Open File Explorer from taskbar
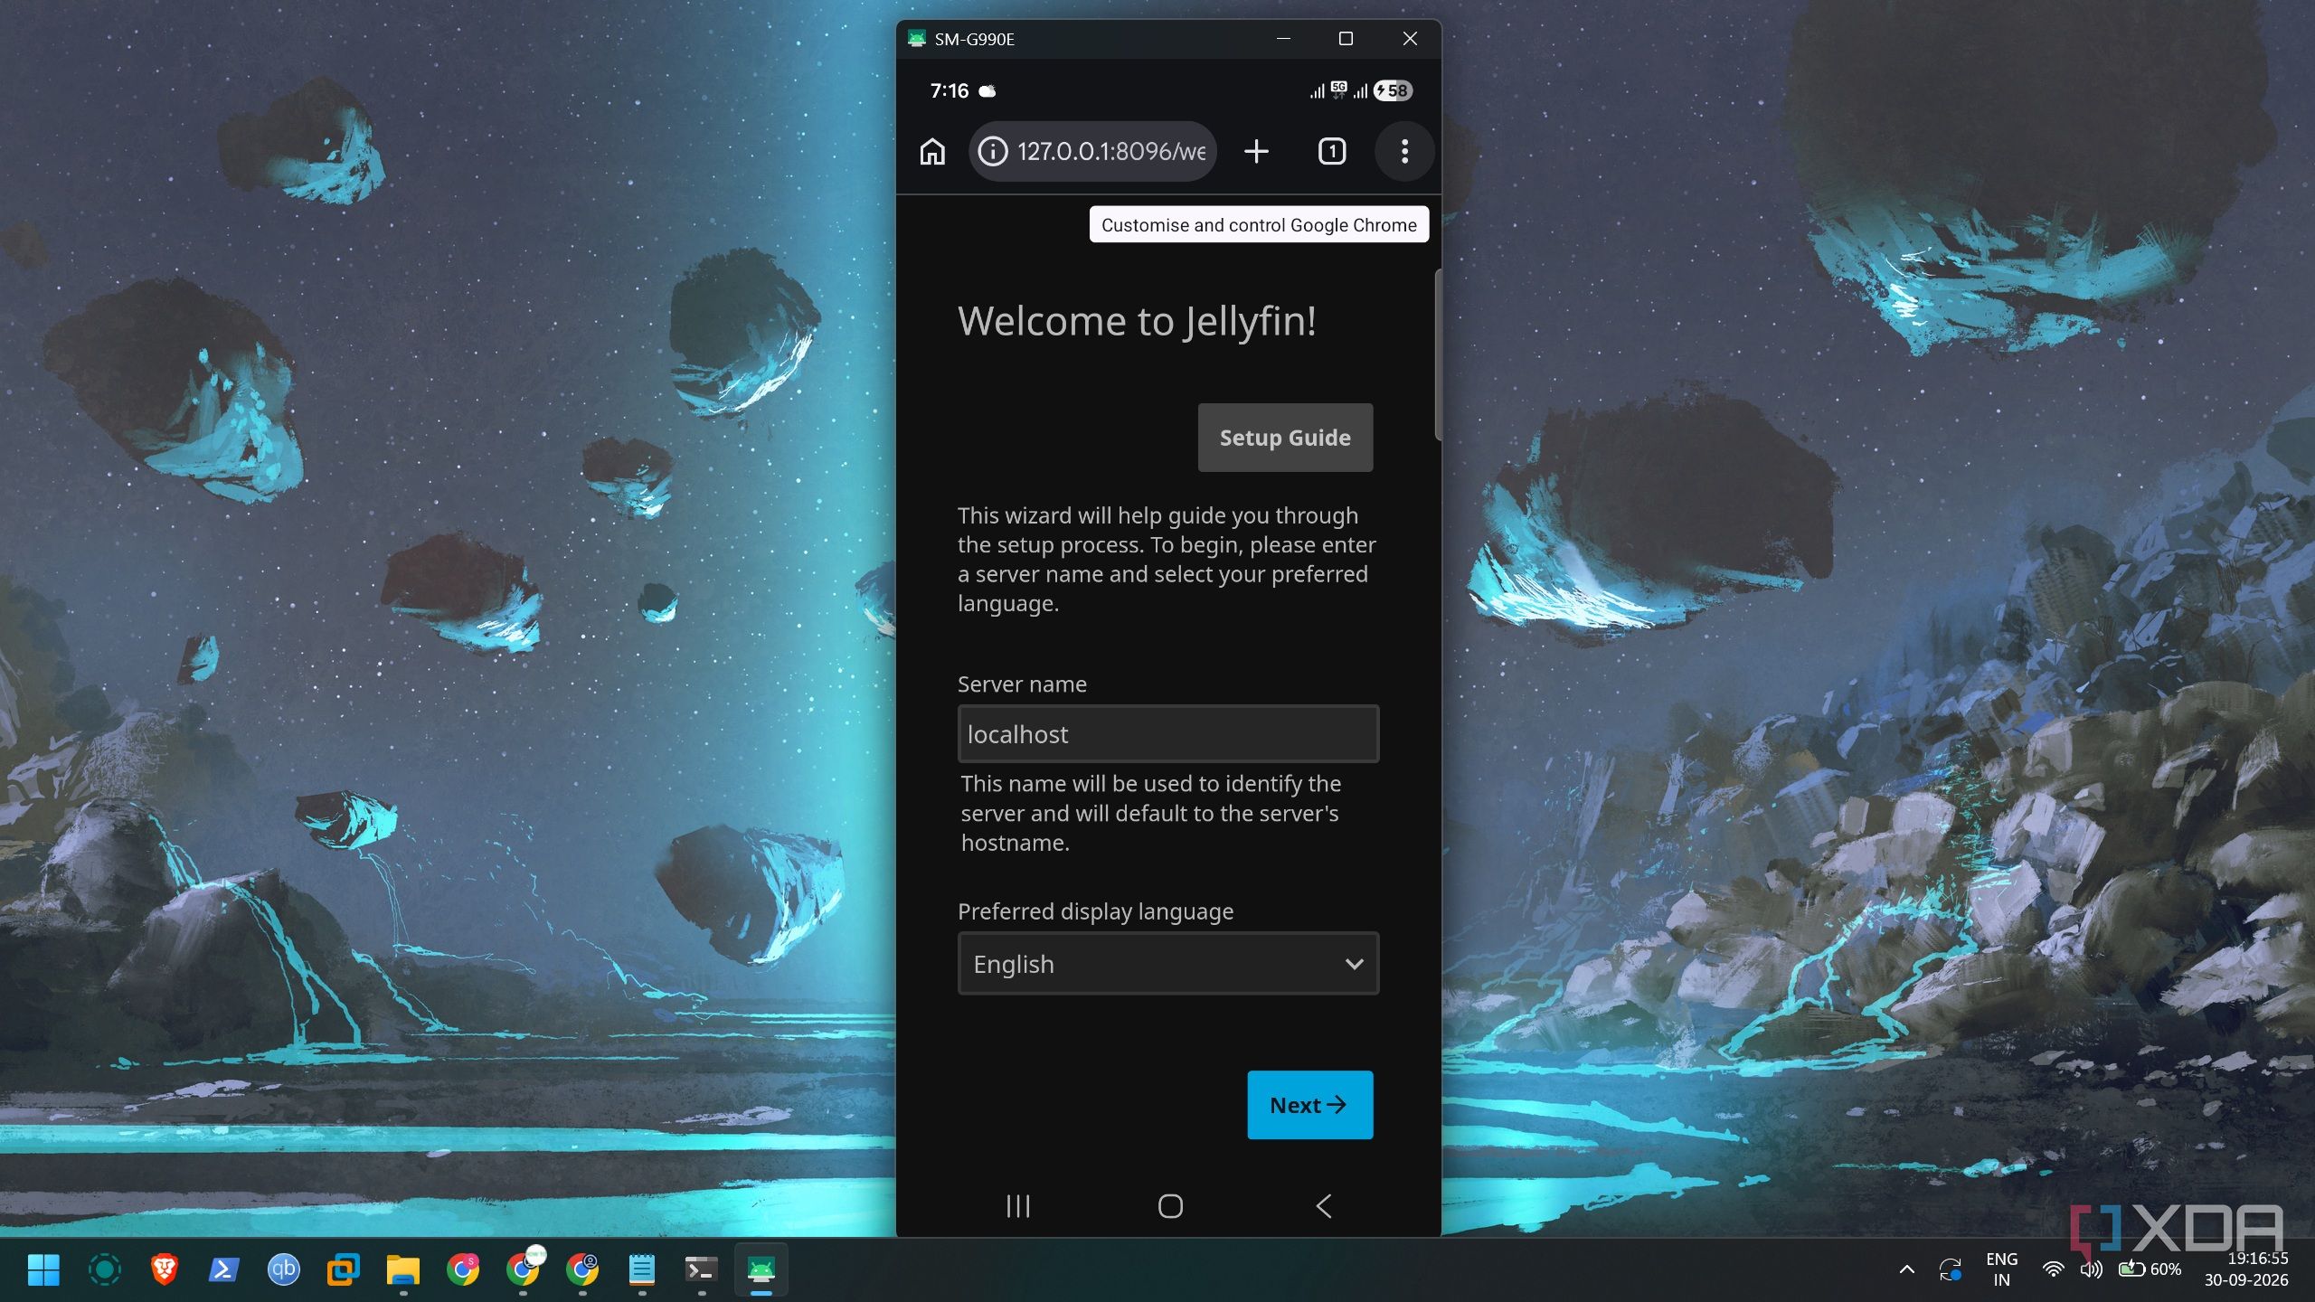 coord(402,1270)
